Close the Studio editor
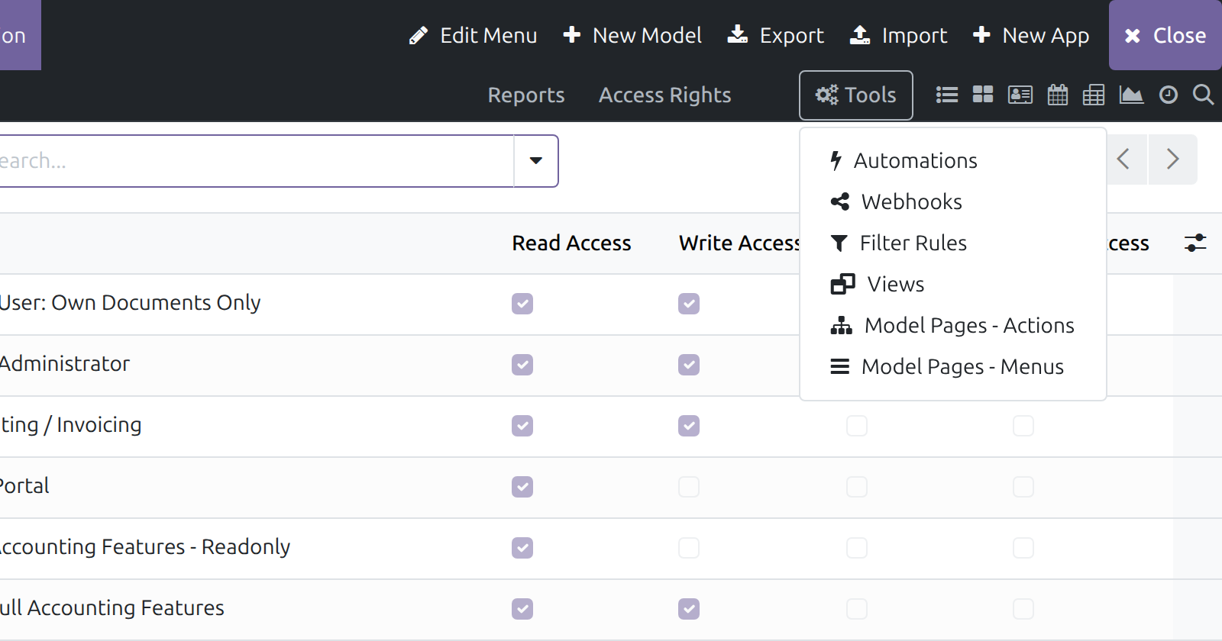This screenshot has height=641, width=1222. pyautogui.click(x=1165, y=35)
